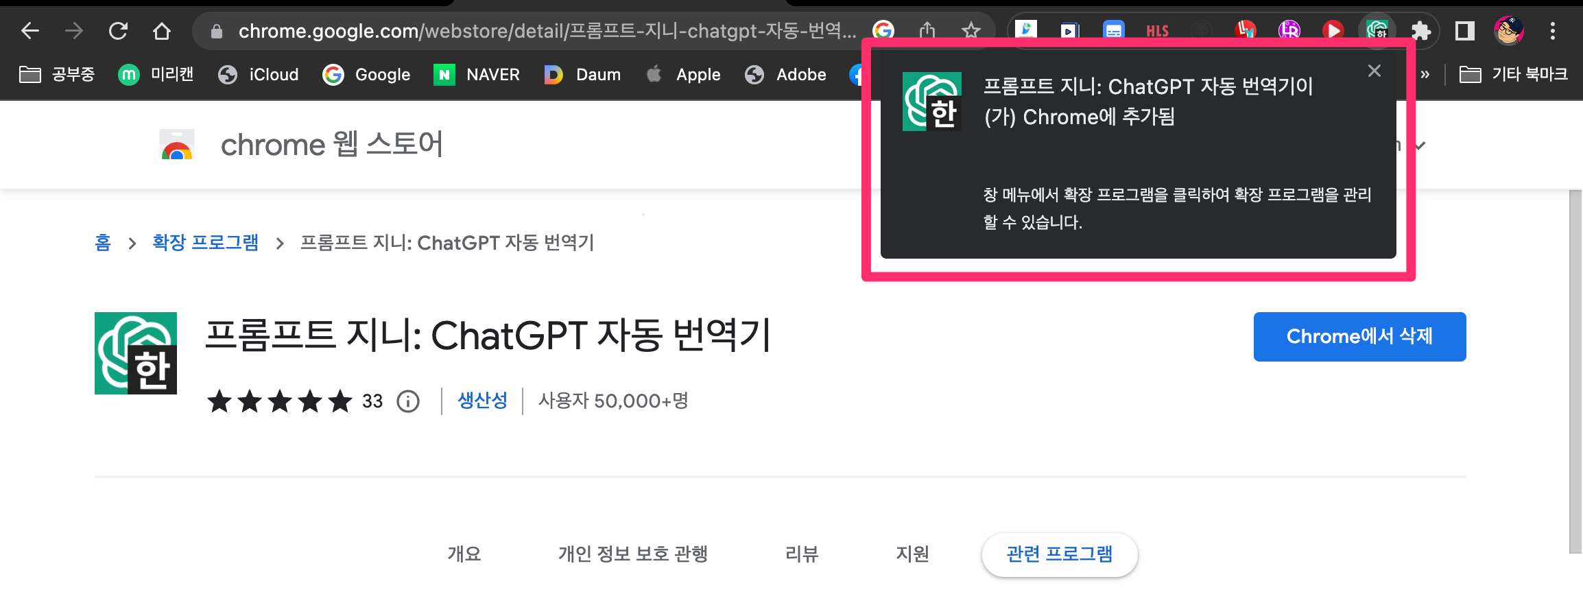Viewport: 1583px width, 614px height.
Task: Click the five-star rating
Action: point(280,401)
